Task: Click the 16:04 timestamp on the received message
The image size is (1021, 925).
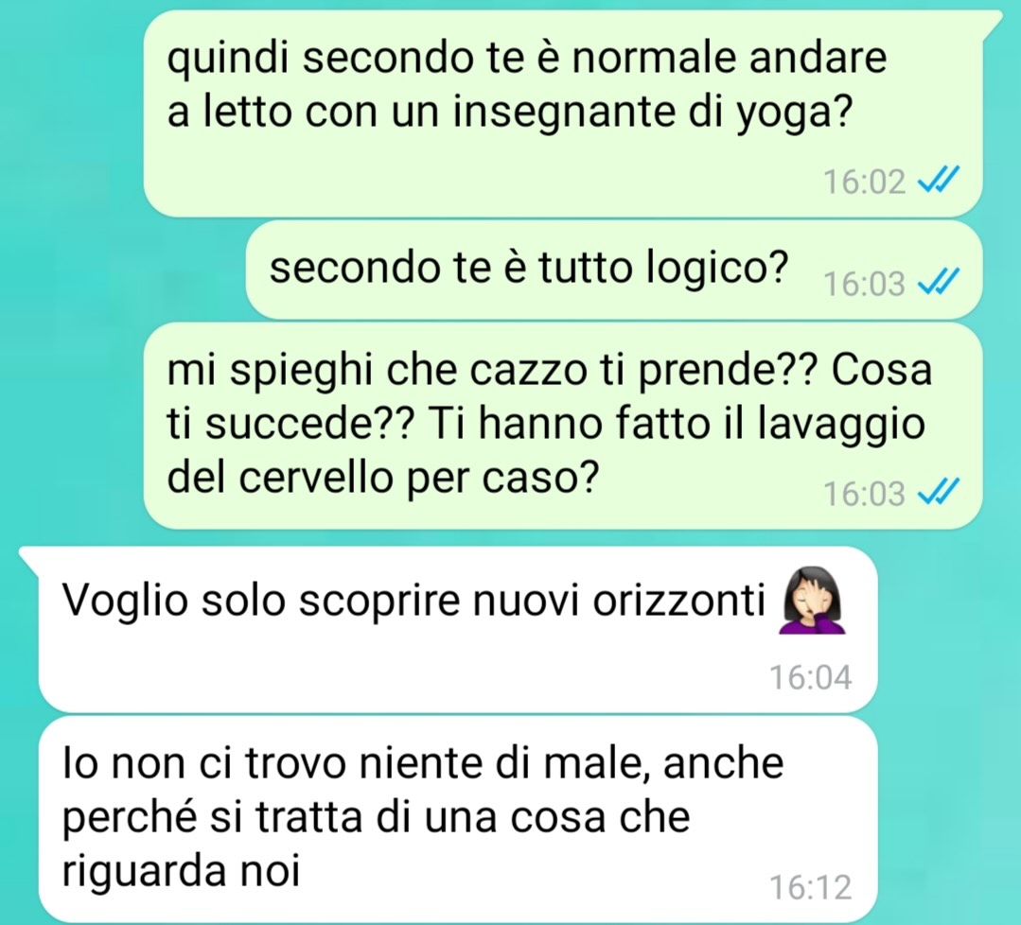Action: coord(811,677)
